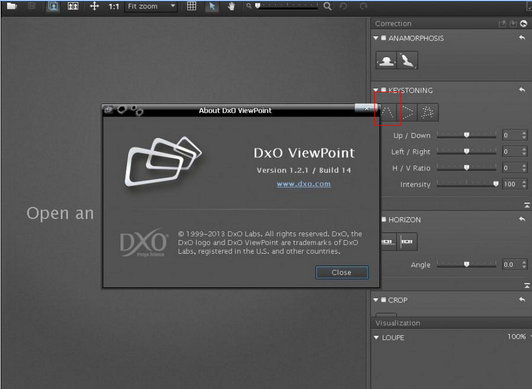This screenshot has height=389, width=532.
Task: Click the Intensity slider
Action: (466, 184)
